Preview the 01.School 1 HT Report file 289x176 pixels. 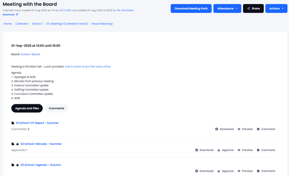click(x=245, y=129)
